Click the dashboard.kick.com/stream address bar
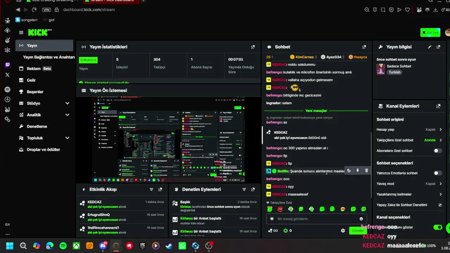The image size is (450, 253). 89,10
